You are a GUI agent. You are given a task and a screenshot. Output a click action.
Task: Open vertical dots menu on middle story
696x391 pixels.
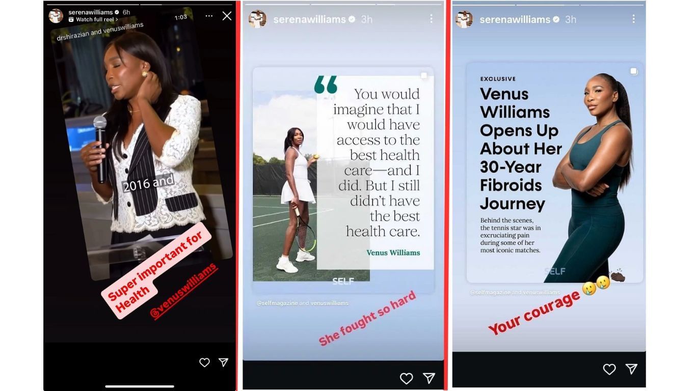pos(431,19)
